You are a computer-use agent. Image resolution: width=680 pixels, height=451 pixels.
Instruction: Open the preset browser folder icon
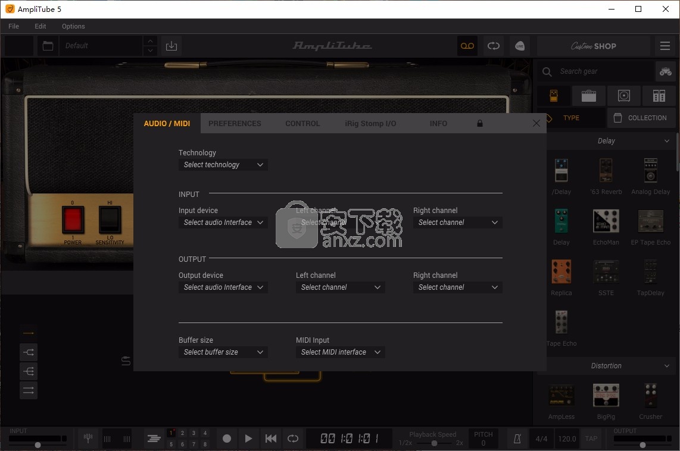click(48, 46)
